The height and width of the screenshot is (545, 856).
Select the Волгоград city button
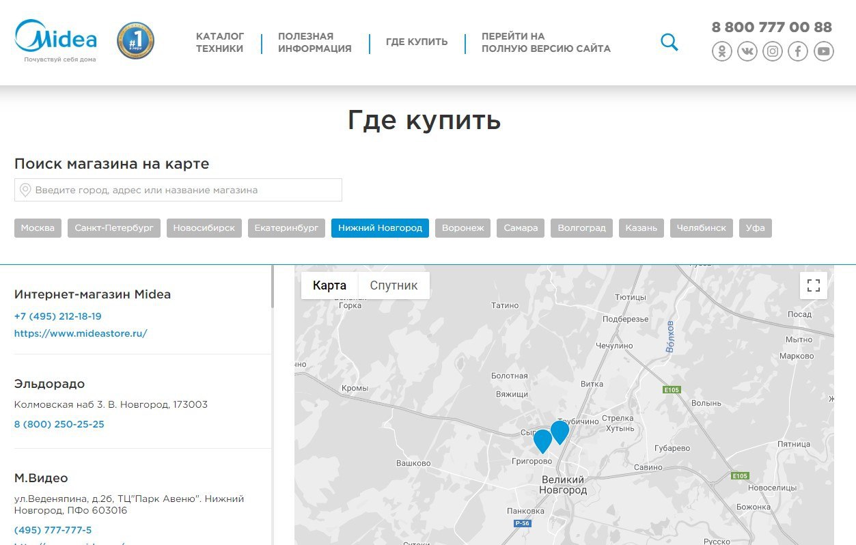pyautogui.click(x=581, y=228)
